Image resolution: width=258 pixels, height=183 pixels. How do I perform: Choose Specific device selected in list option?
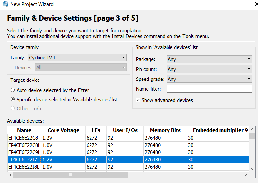click(13, 99)
